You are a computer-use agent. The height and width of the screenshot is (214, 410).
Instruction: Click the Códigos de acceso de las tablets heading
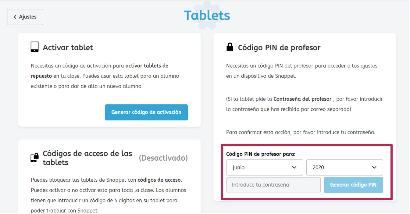coord(87,158)
